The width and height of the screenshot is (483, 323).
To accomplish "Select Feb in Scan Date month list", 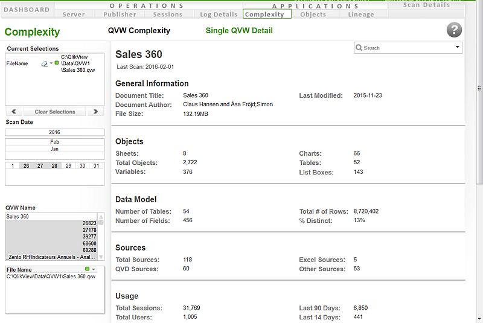I will [54, 141].
